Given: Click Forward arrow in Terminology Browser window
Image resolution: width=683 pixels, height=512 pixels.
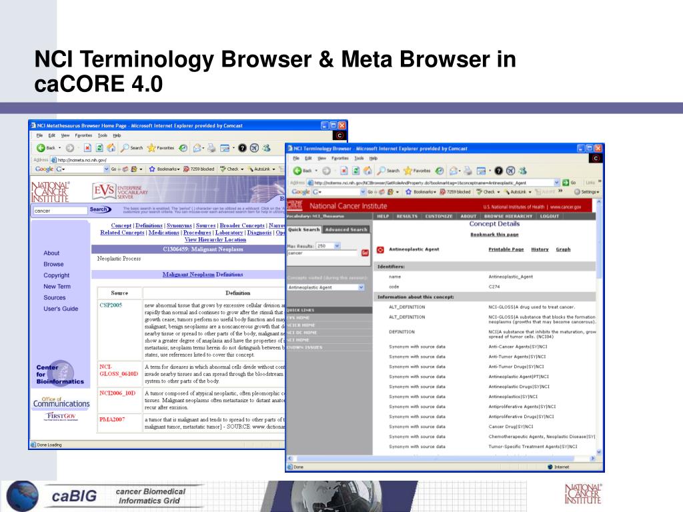Looking at the screenshot, I should coord(326,171).
